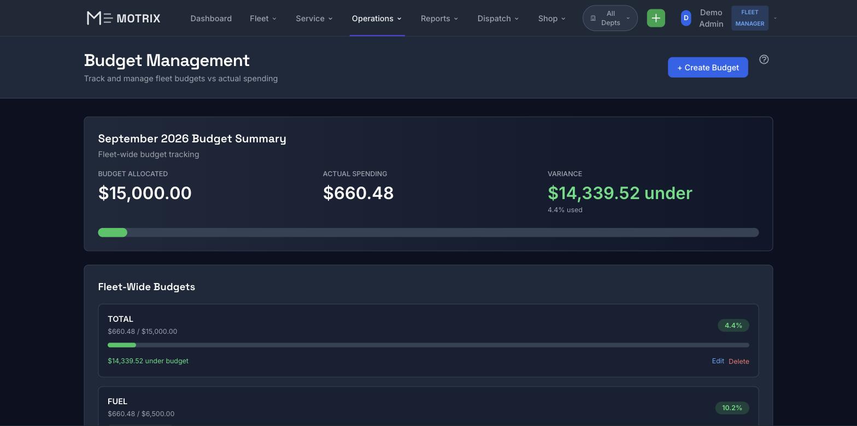Click the 4.4% badge on TOTAL budget
857x426 pixels.
pyautogui.click(x=733, y=326)
